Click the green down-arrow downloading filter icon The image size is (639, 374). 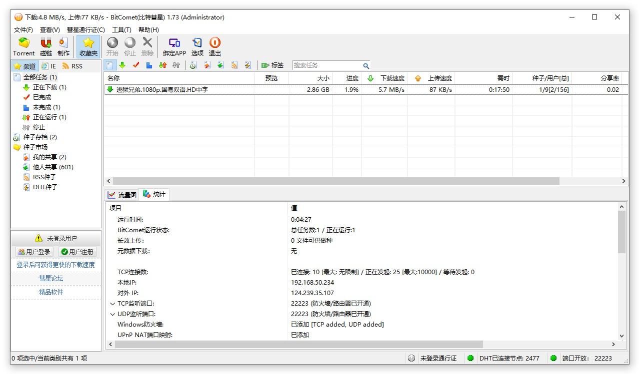point(121,65)
